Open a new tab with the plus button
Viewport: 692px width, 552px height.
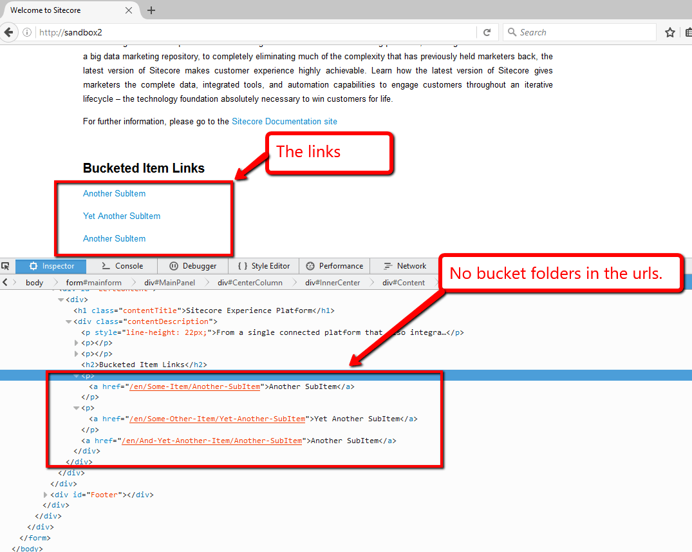(151, 10)
